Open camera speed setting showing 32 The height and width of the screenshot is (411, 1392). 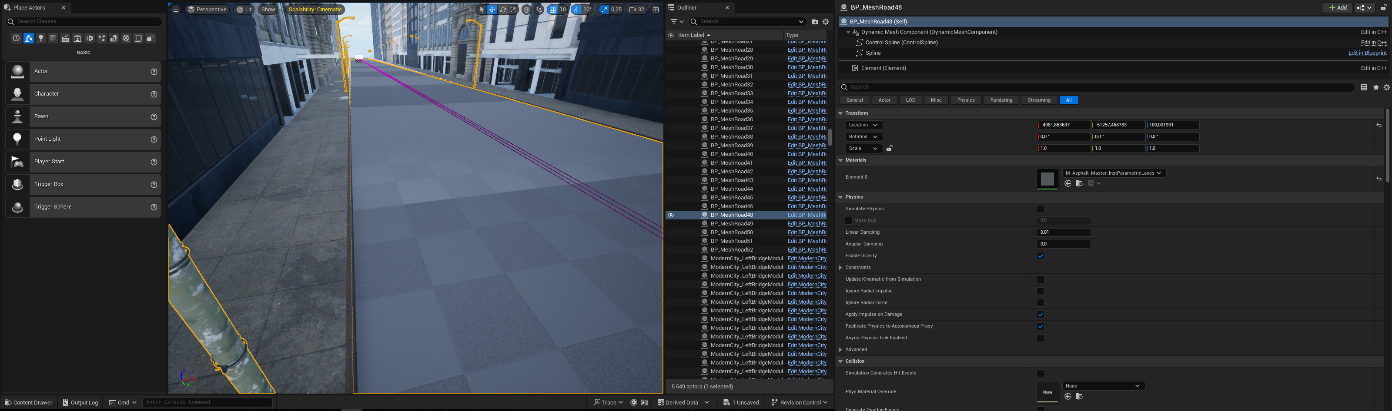tap(636, 10)
